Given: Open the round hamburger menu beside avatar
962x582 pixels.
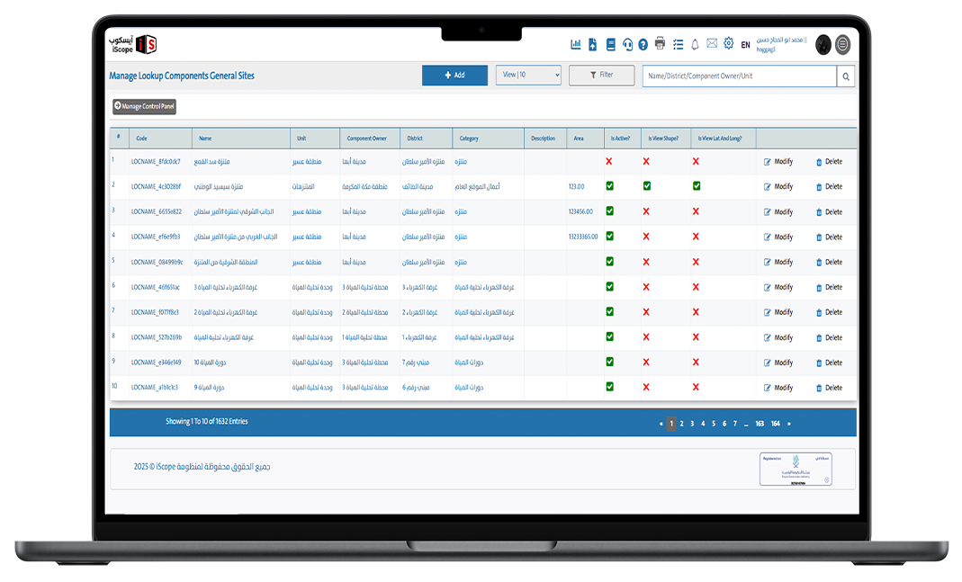Looking at the screenshot, I should [843, 44].
